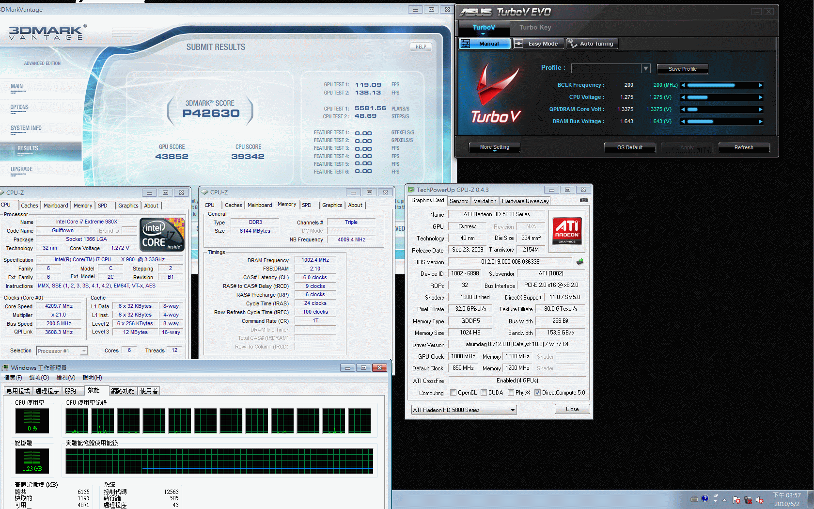Image resolution: width=814 pixels, height=509 pixels.
Task: Open the language bar options arrow
Action: [715, 500]
